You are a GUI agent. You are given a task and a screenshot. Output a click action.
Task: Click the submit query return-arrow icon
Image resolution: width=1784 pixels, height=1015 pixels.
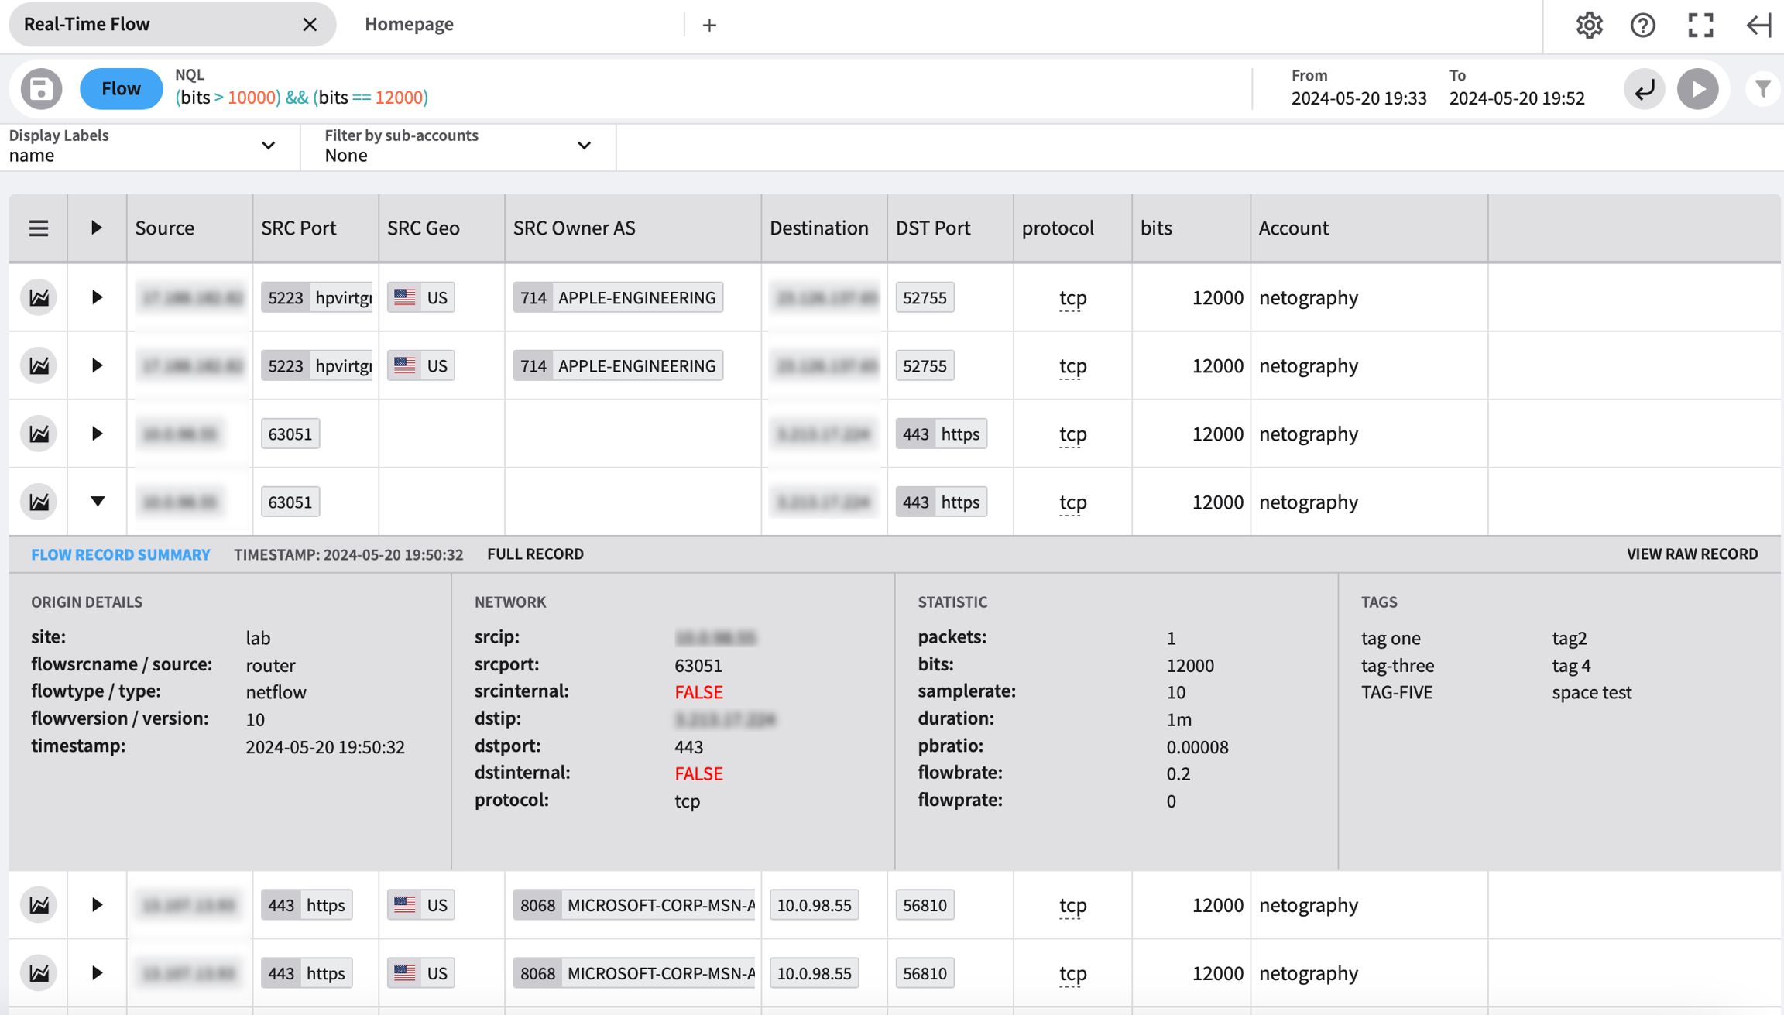[1644, 89]
